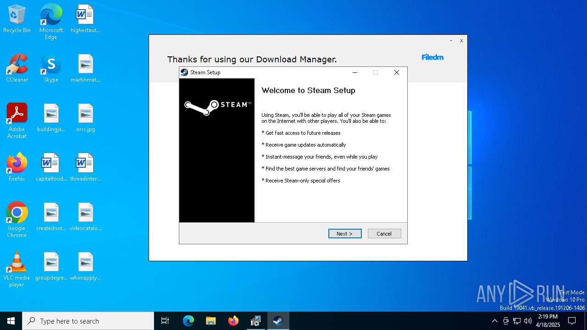Select the orss.jpg image file
The width and height of the screenshot is (587, 330).
85,118
